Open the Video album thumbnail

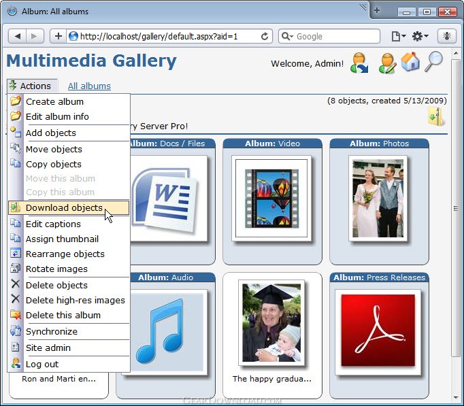pyautogui.click(x=271, y=199)
